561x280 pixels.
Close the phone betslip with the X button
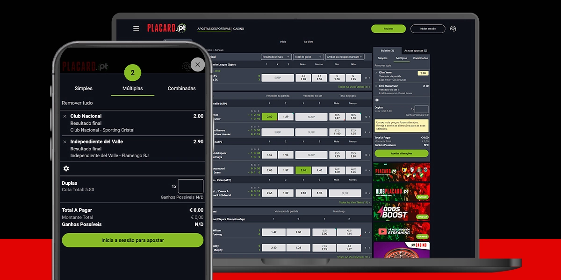198,65
